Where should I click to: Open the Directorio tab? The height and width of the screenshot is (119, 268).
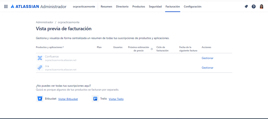pyautogui.click(x=122, y=7)
